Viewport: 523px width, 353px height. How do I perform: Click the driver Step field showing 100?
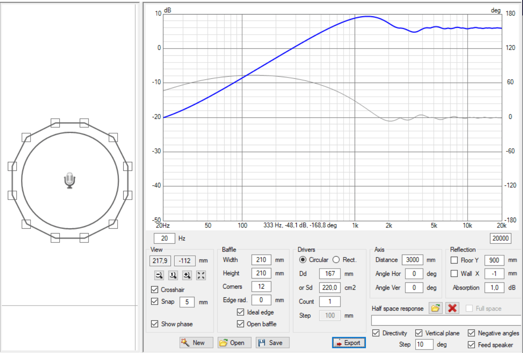(x=330, y=315)
